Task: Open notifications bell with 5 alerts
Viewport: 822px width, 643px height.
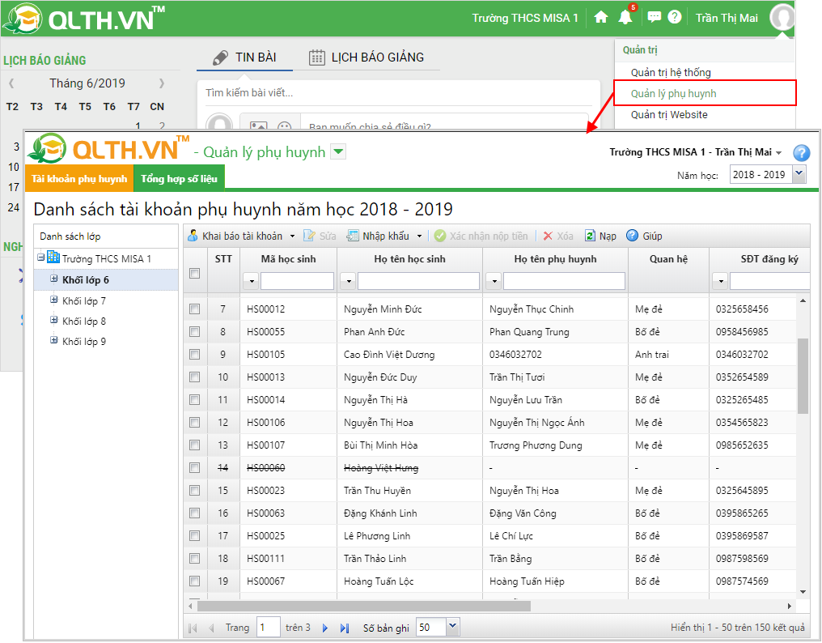Action: [x=626, y=16]
